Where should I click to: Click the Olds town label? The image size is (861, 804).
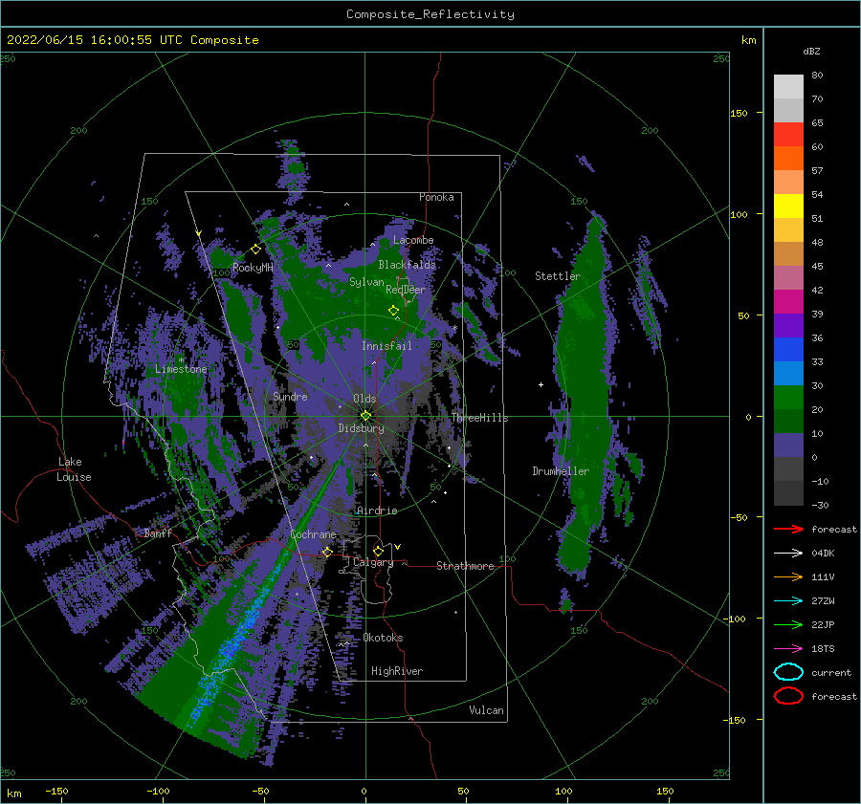pos(364,399)
